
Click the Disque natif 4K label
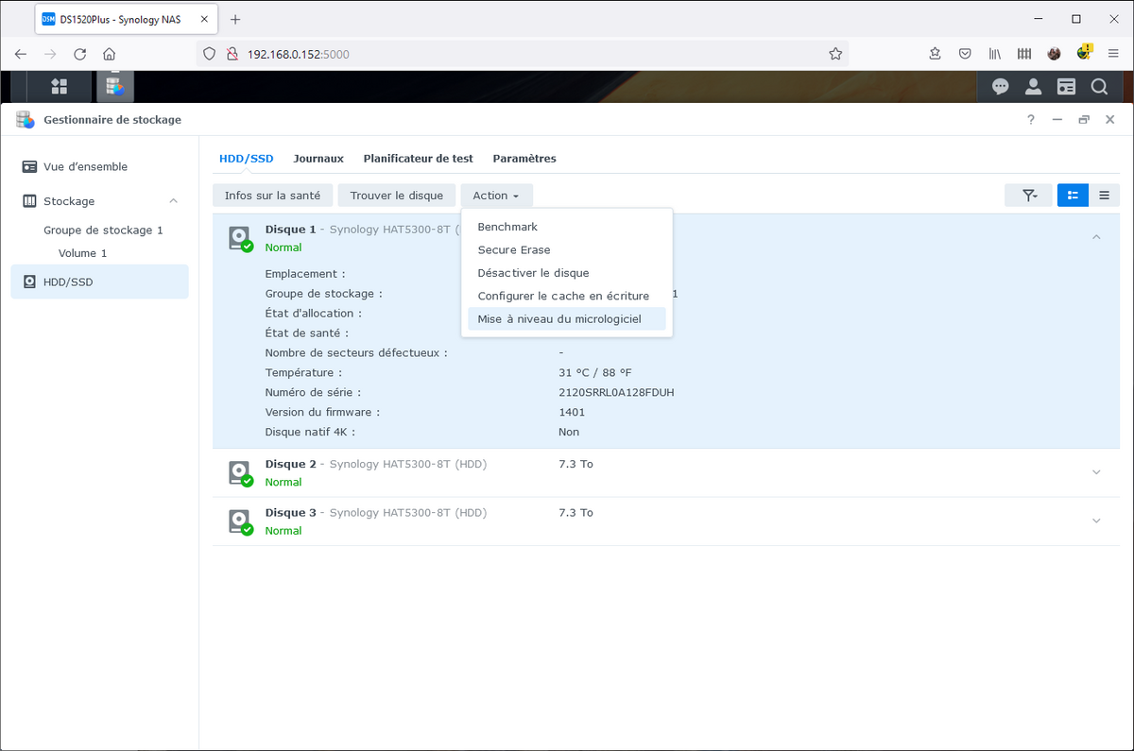[310, 432]
